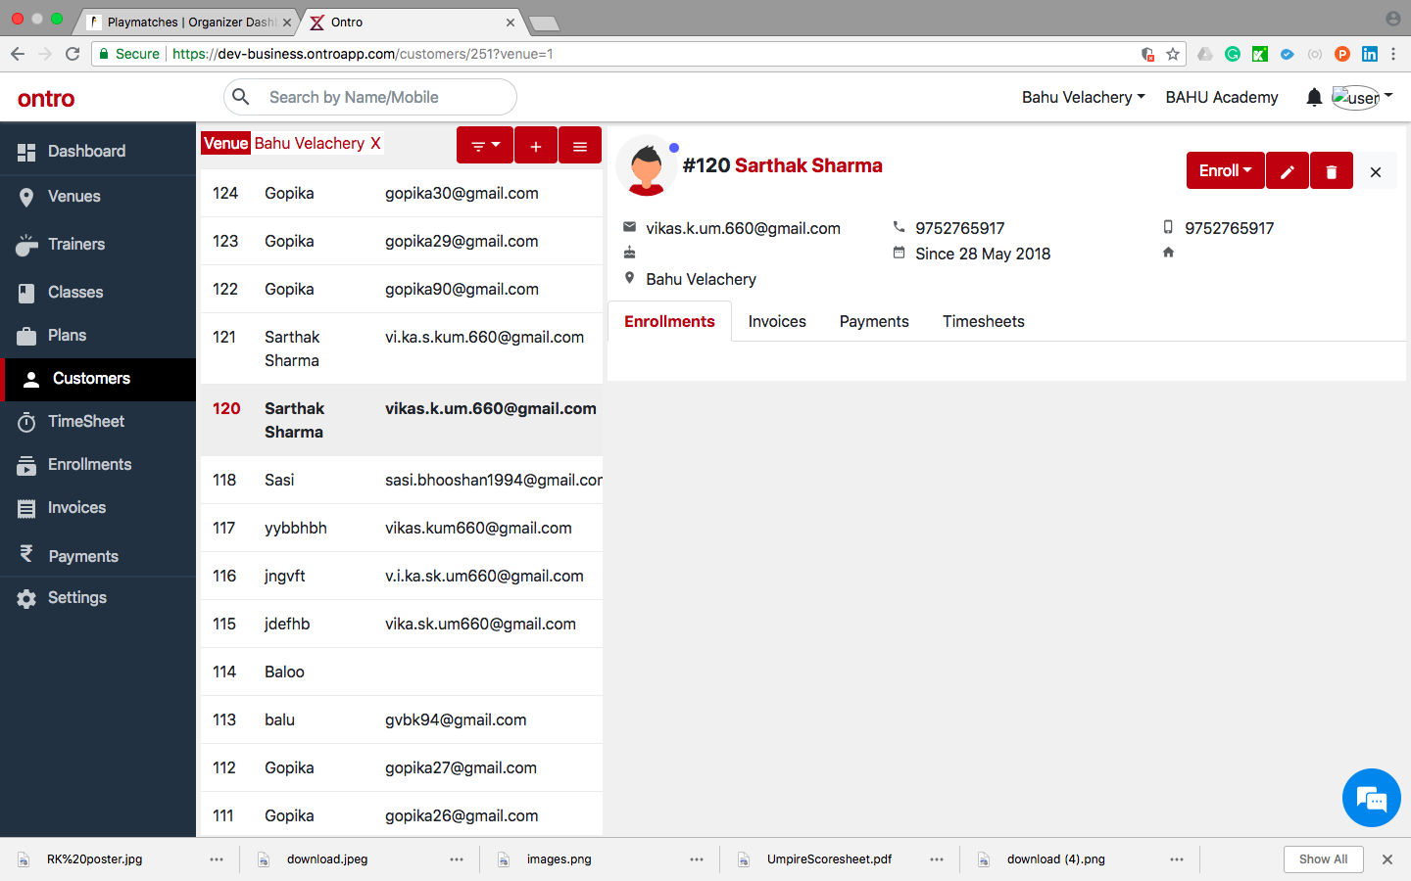Screen dimensions: 1411x881
Task: Go to Invoices in sidebar
Action: [x=98, y=507]
